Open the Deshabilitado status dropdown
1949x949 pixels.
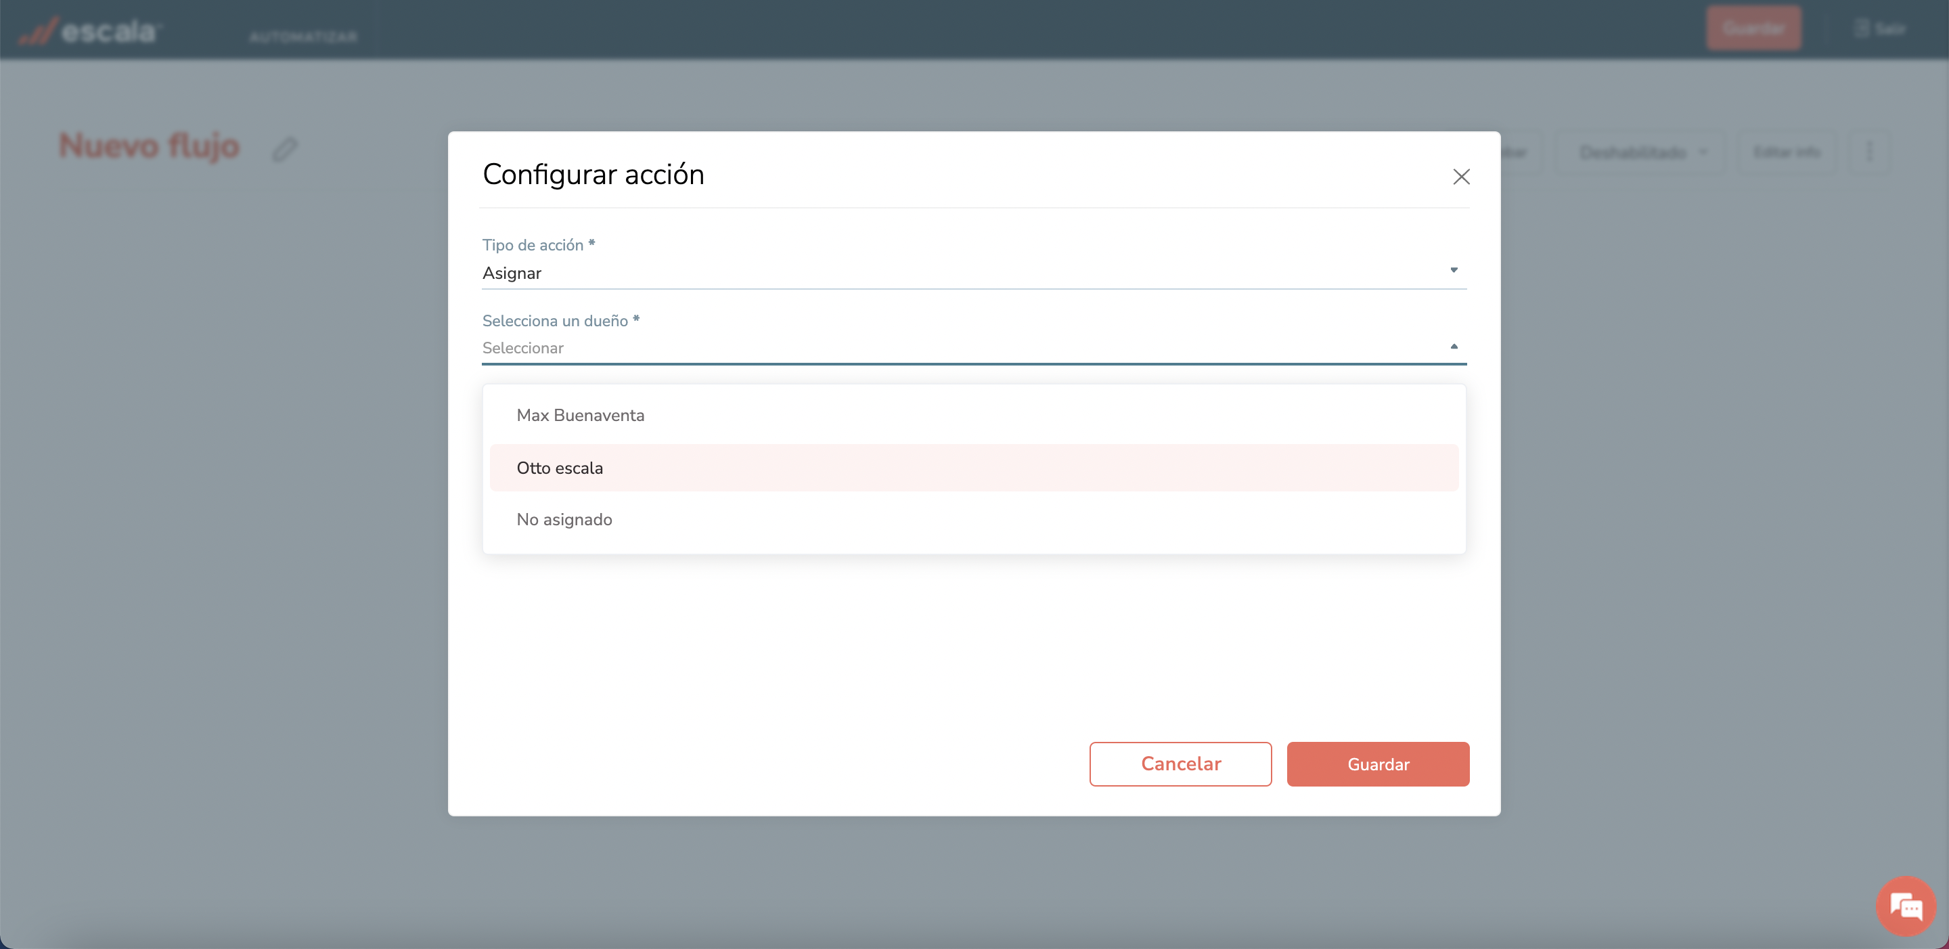click(x=1642, y=152)
